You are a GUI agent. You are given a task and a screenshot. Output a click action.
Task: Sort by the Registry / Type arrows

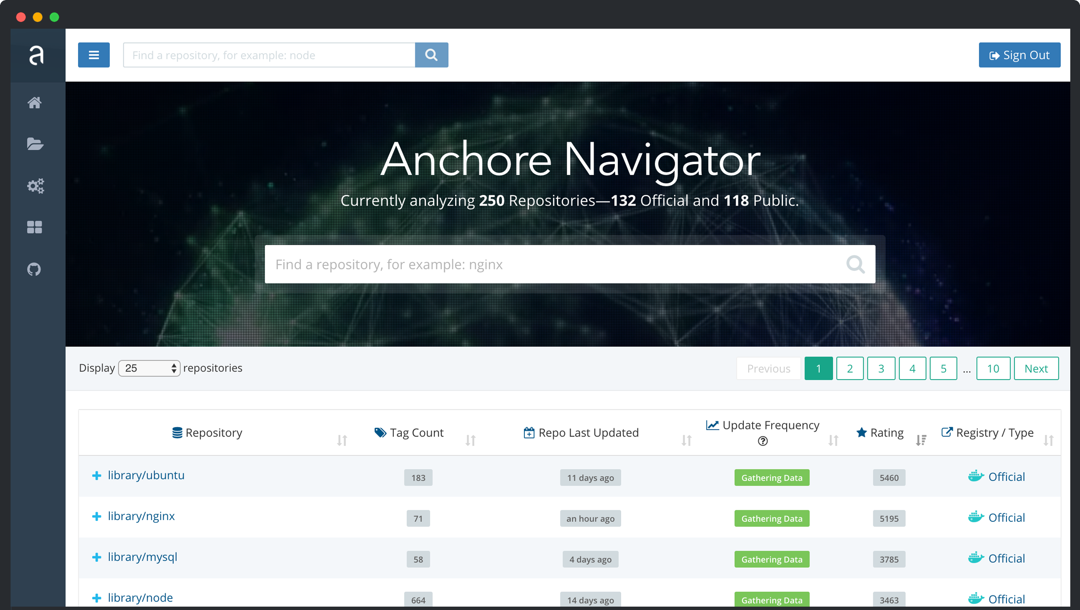click(x=1049, y=440)
